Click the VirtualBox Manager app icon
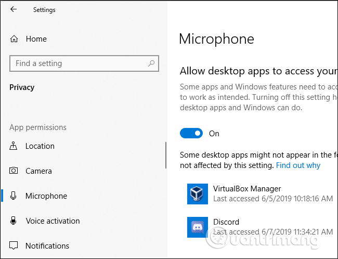The width and height of the screenshot is (338, 259). 198,193
